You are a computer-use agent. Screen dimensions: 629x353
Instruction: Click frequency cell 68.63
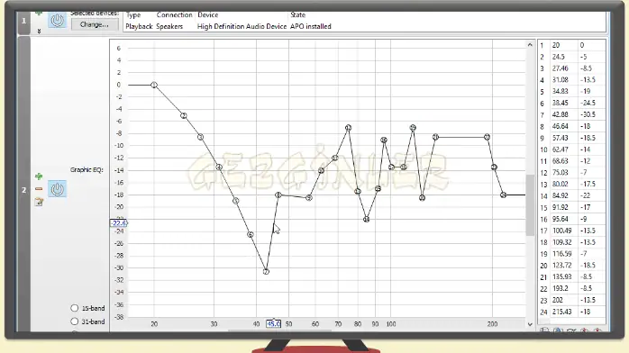(564, 161)
